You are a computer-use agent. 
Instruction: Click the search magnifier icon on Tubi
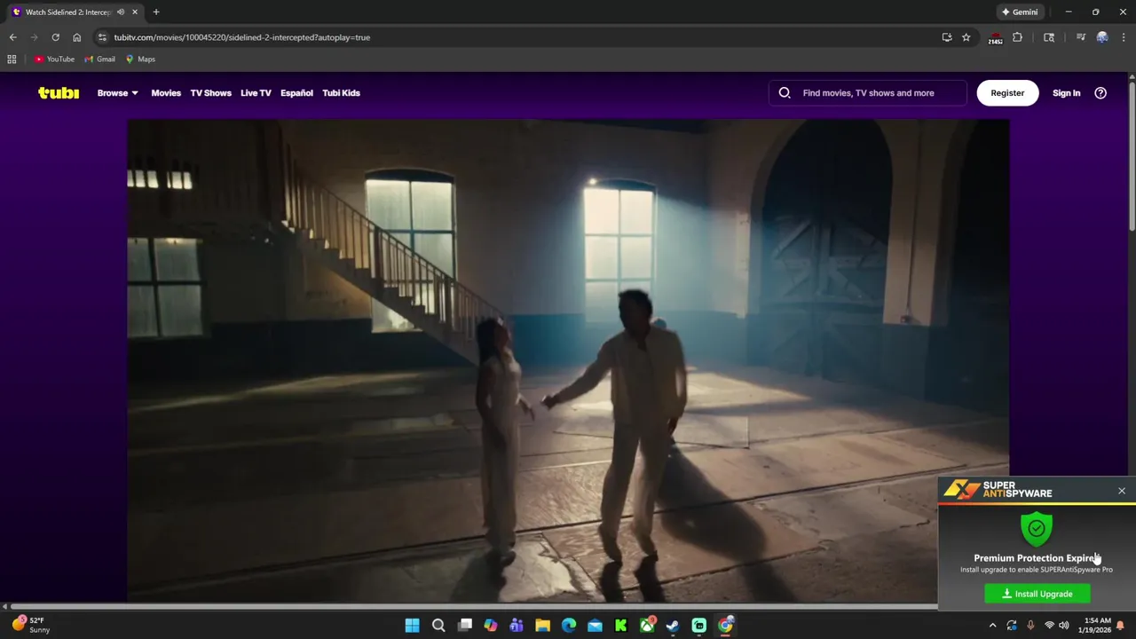coord(785,92)
